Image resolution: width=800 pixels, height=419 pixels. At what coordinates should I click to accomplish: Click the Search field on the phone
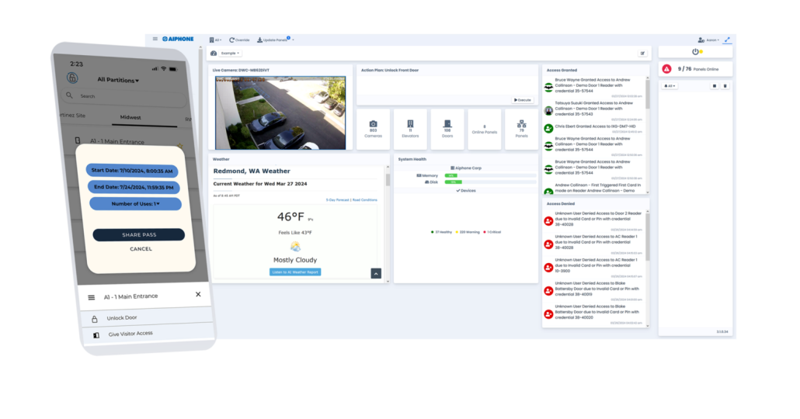coord(125,96)
